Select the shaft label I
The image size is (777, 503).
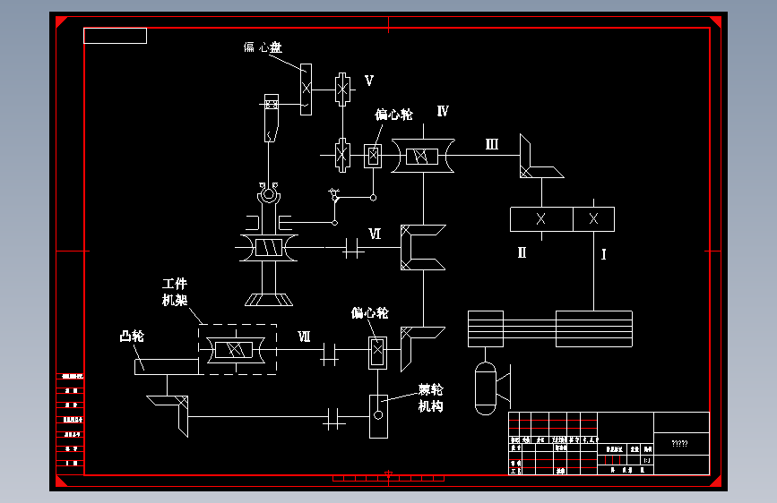[x=603, y=254]
